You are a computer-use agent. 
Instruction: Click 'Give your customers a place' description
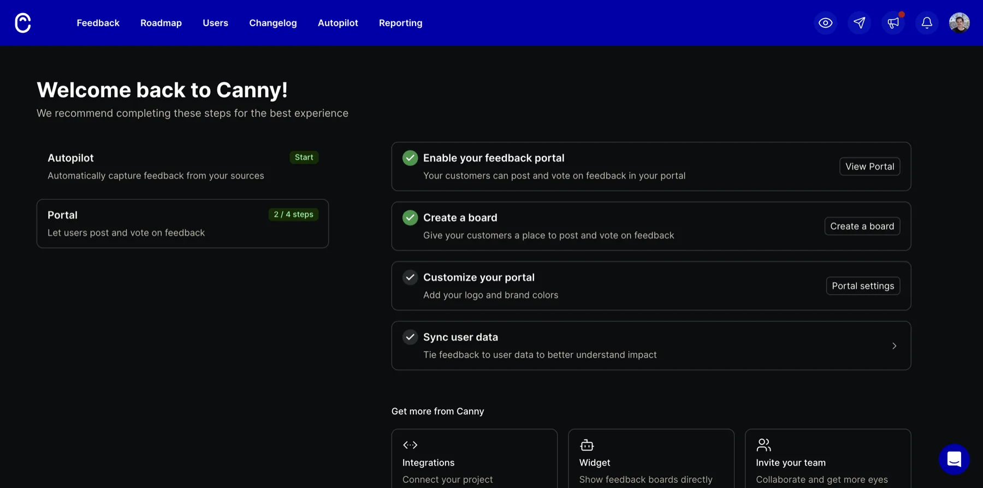(548, 235)
